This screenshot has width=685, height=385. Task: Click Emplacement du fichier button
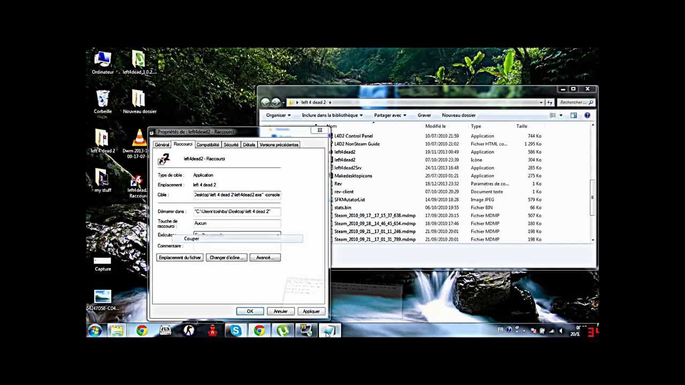(x=180, y=258)
